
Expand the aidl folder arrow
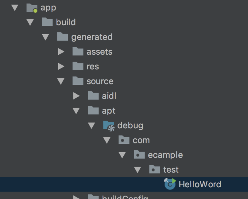(76, 96)
